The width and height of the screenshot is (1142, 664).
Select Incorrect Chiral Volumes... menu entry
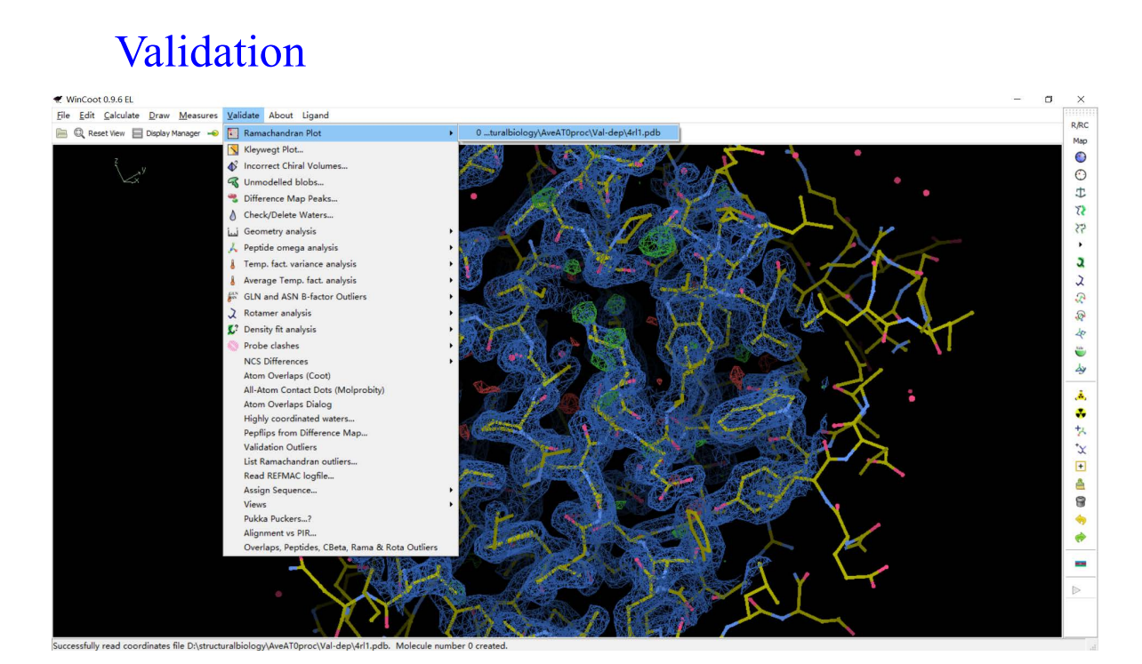coord(341,165)
